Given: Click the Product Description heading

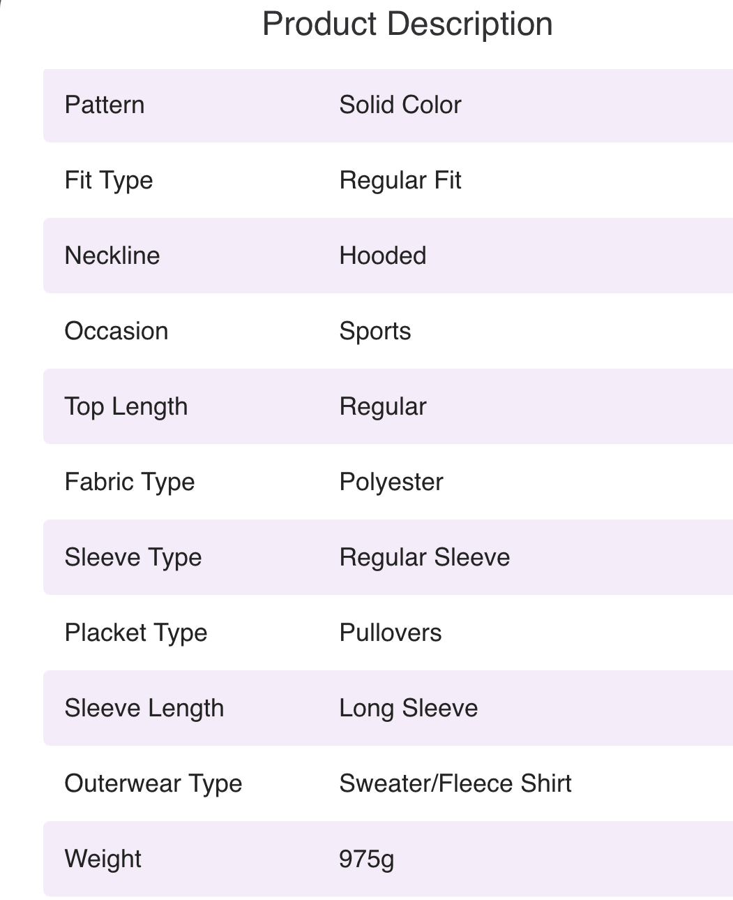Looking at the screenshot, I should pyautogui.click(x=407, y=24).
